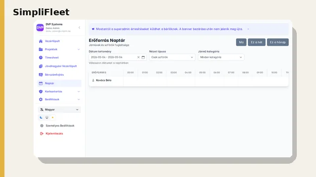Screen dimensions: 316x177
Task: Click the Erőforrás Naptár page title
Action: 107,40
